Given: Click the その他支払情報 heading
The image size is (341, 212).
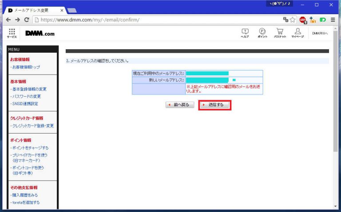Looking at the screenshot, I should (x=24, y=188).
